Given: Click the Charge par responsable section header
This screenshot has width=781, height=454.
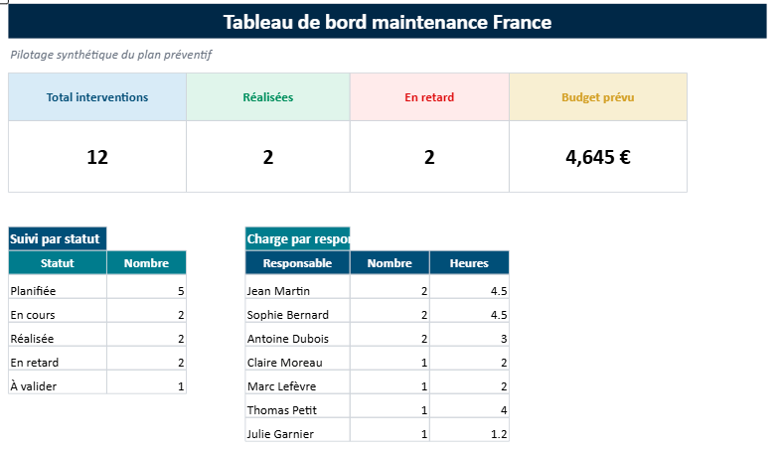Looking at the screenshot, I should [297, 238].
